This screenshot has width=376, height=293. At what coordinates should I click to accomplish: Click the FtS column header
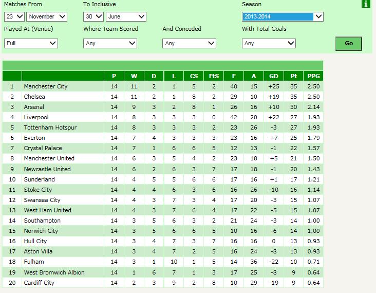pyautogui.click(x=214, y=76)
